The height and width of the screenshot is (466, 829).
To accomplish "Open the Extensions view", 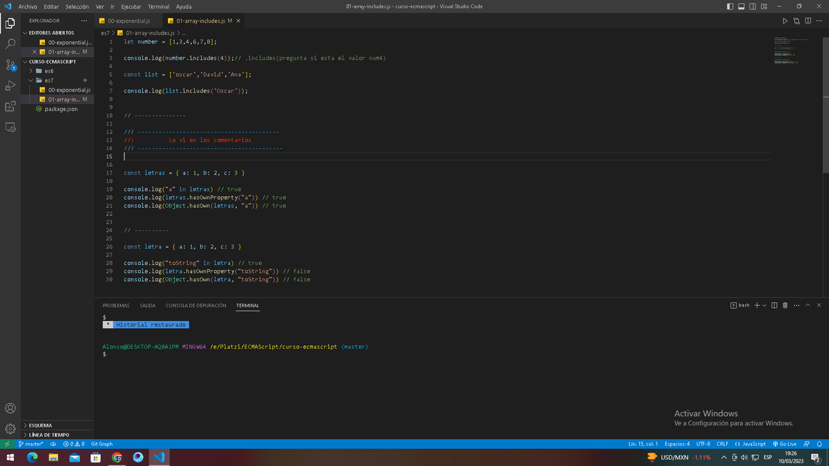I will coord(10,106).
